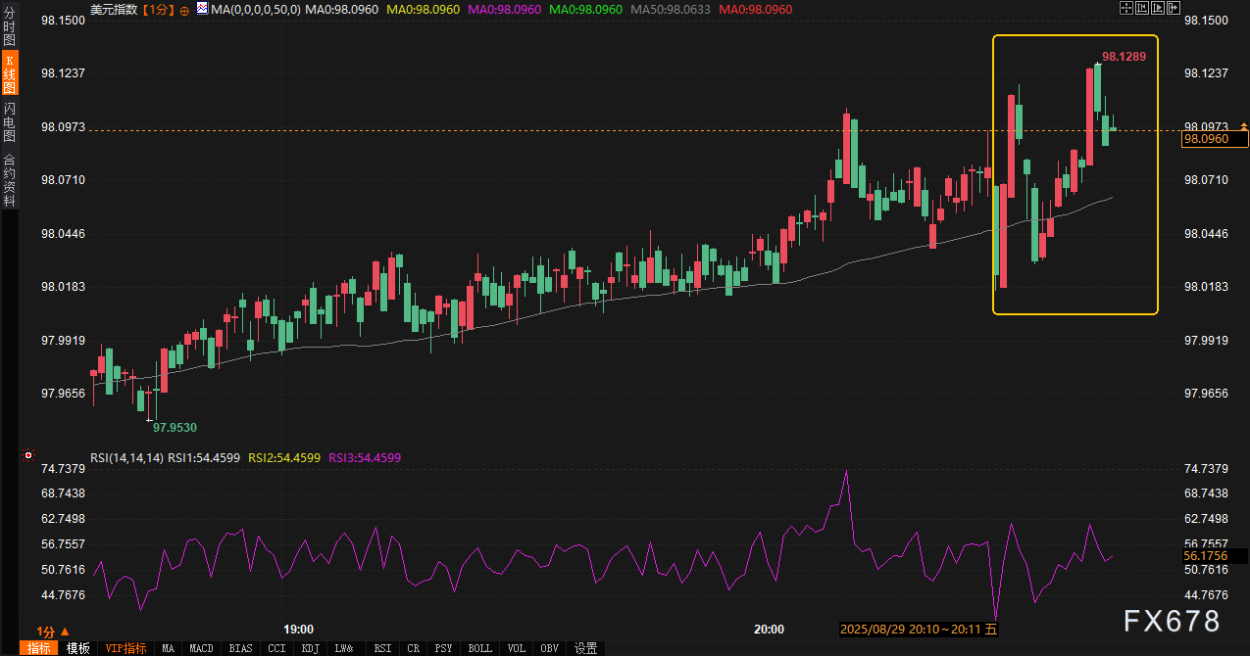1250x656 pixels.
Task: Open MA(0,0,0,0,50,0) parameter settings
Action: point(256,9)
